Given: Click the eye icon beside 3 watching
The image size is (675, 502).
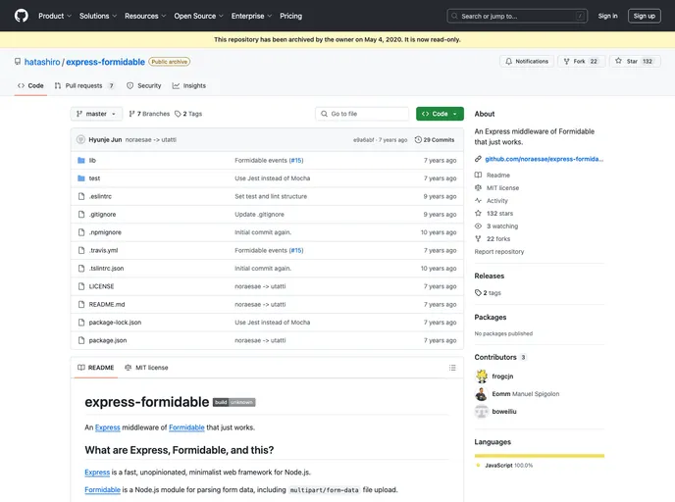Looking at the screenshot, I should pos(478,226).
